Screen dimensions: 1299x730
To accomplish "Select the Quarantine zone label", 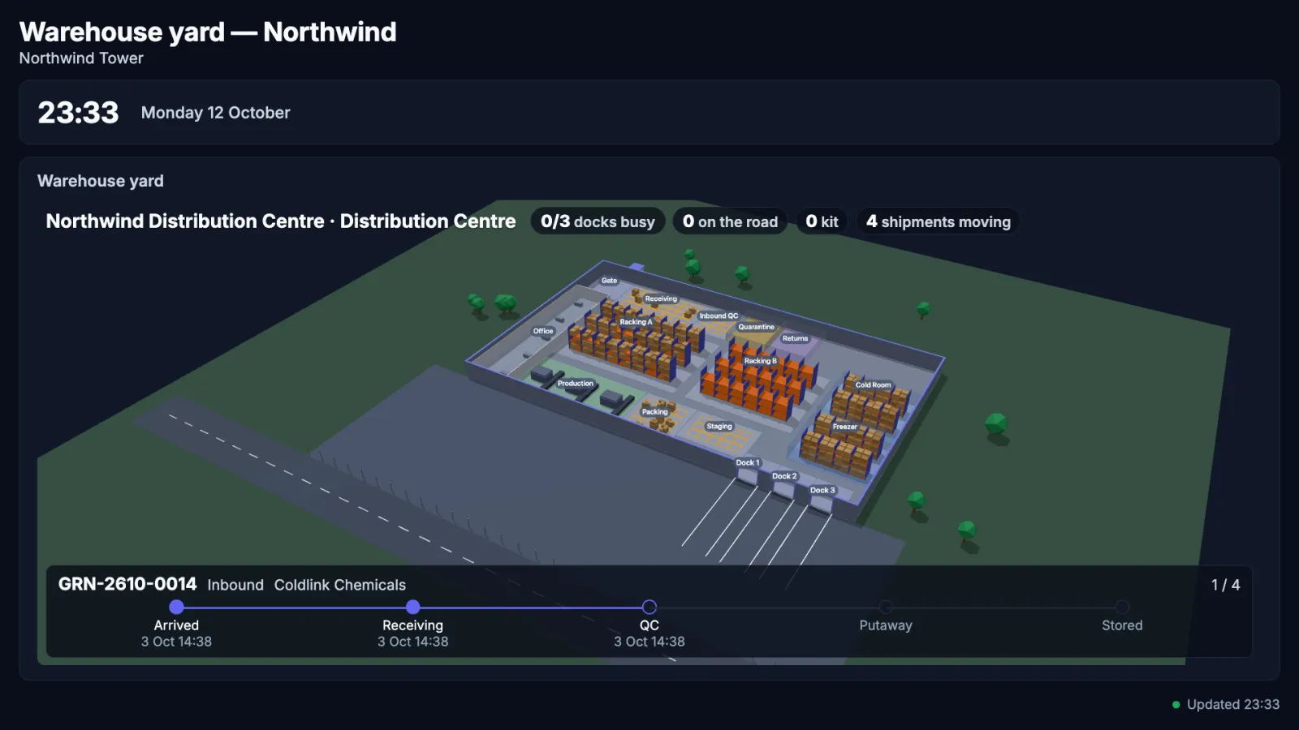I will coord(756,327).
